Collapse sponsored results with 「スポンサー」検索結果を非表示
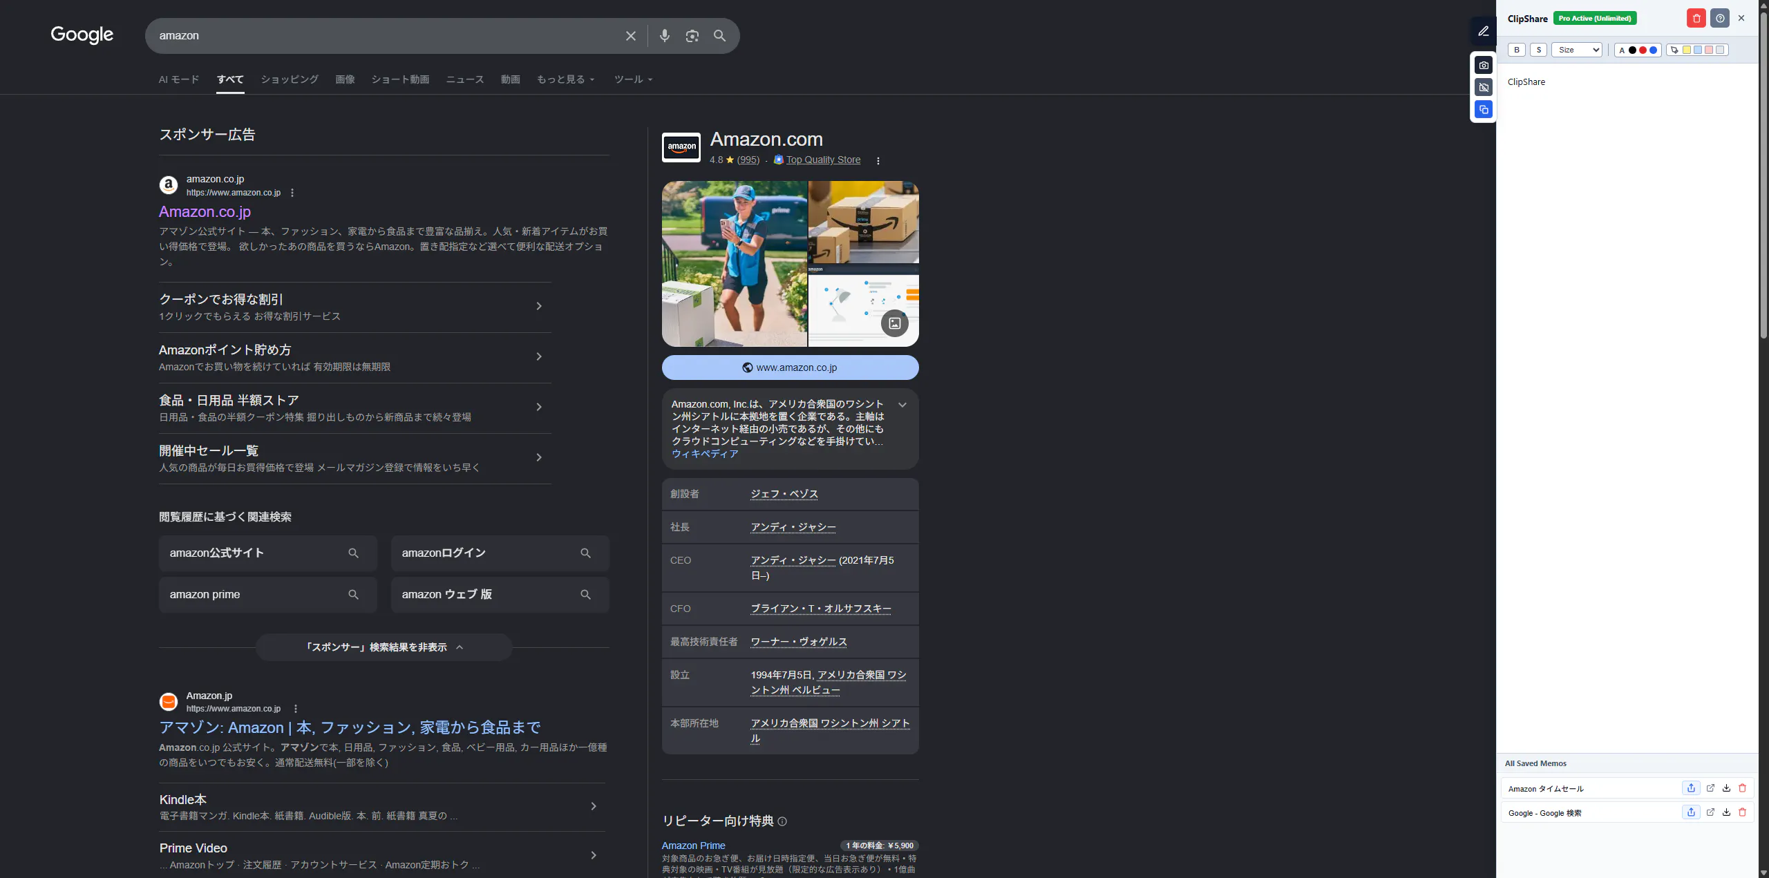Image resolution: width=1769 pixels, height=878 pixels. (384, 647)
